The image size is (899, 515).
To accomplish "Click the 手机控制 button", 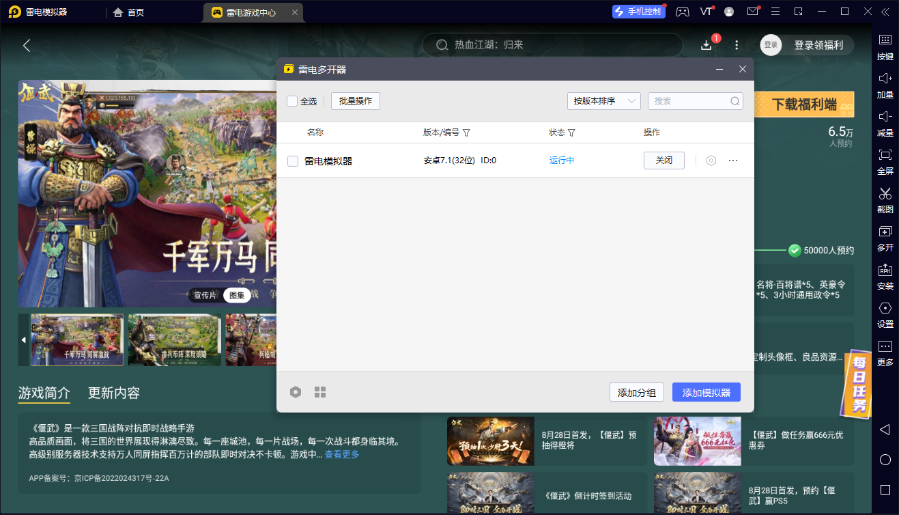I will click(x=638, y=12).
